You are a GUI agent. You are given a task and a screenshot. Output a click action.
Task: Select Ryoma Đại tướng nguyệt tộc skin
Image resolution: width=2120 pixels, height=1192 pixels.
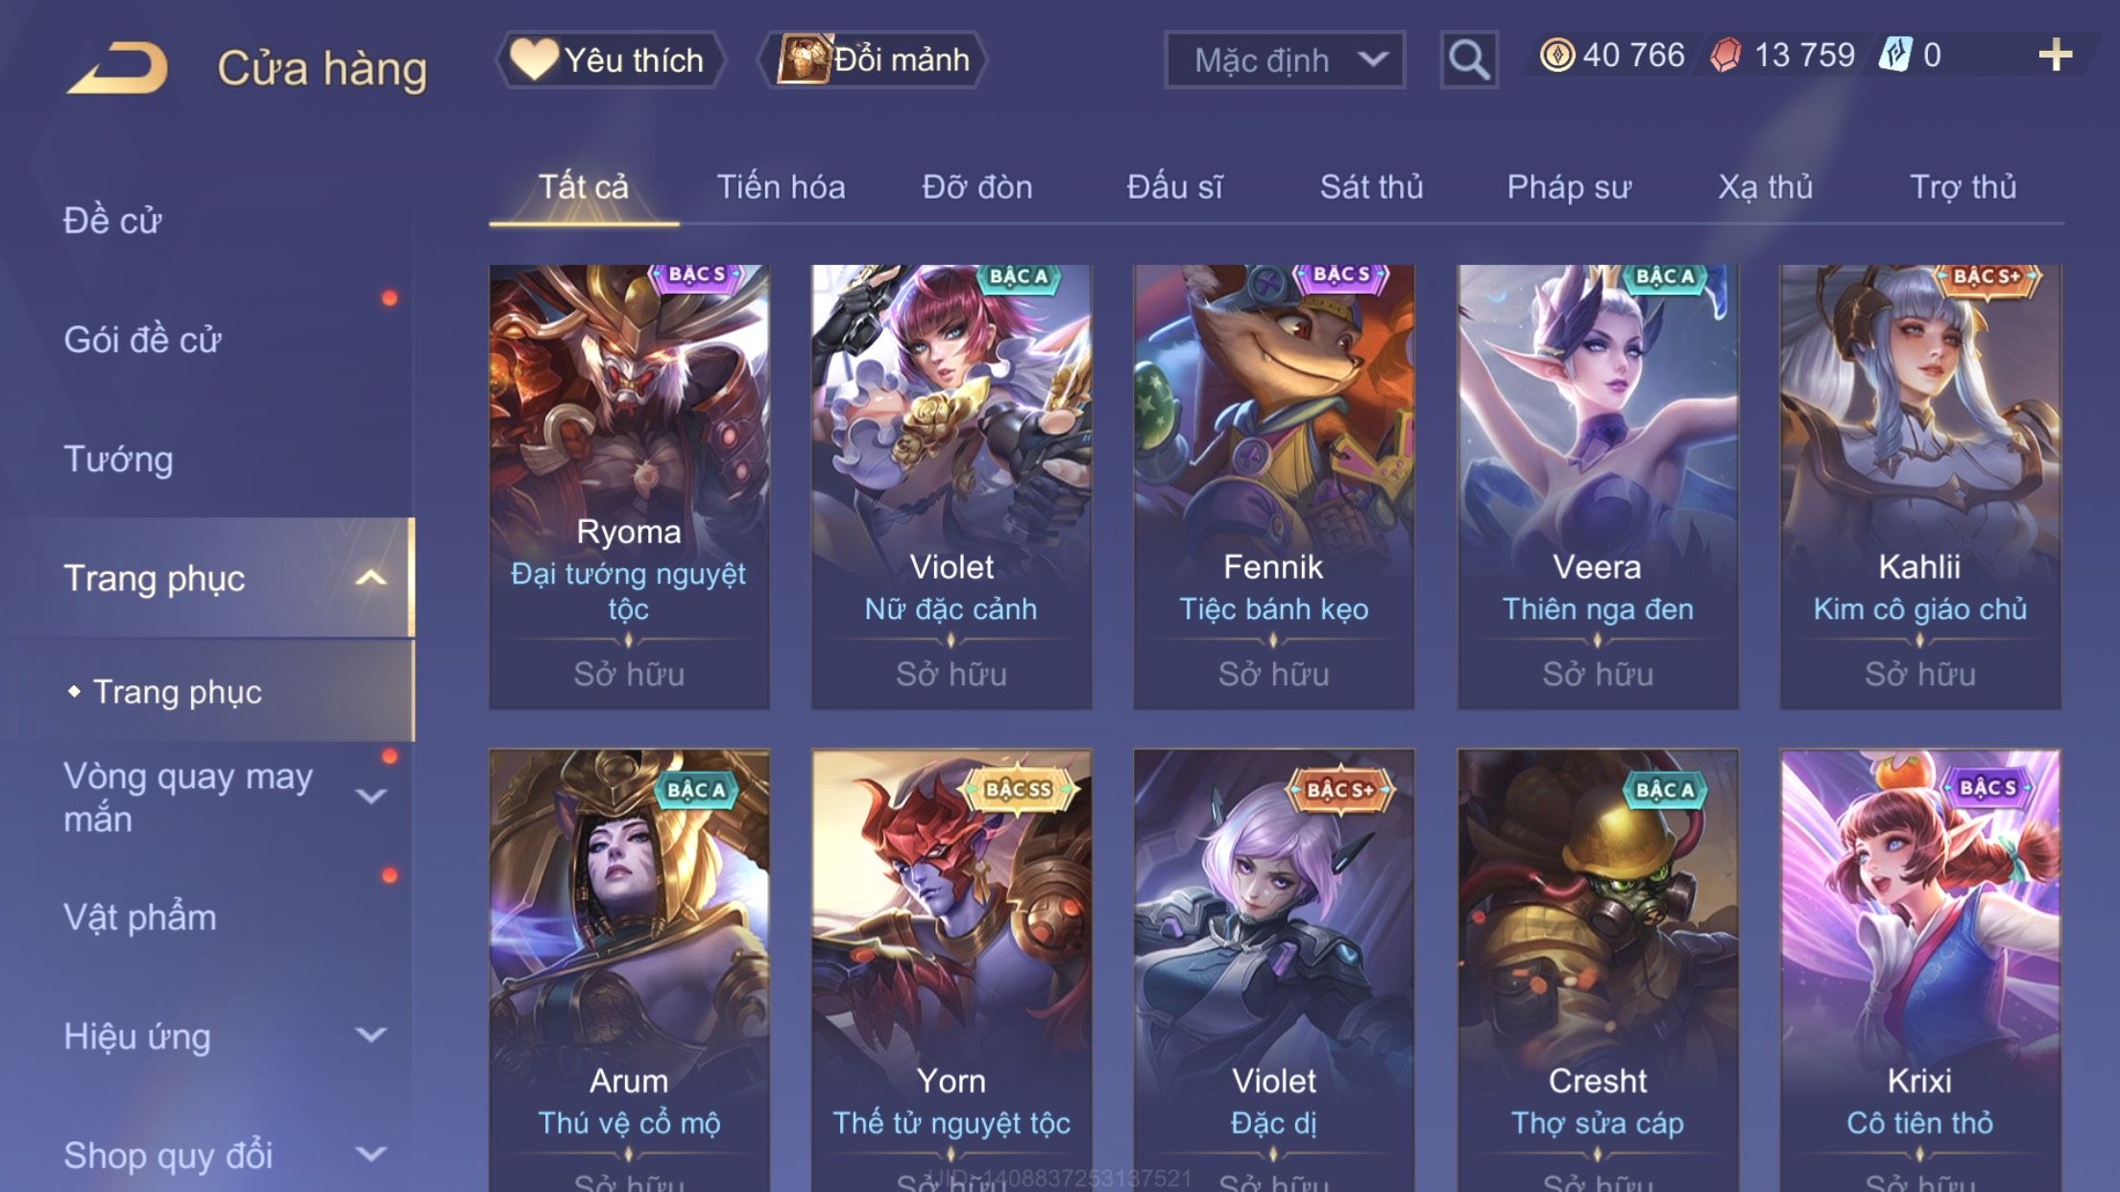coord(629,488)
